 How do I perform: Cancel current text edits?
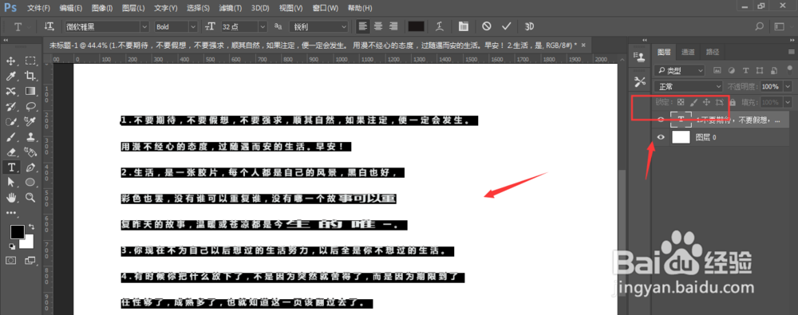point(487,26)
